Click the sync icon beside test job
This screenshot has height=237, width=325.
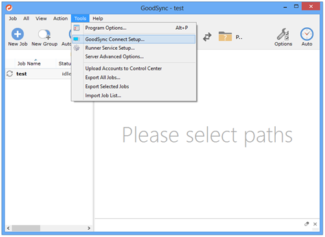click(10, 74)
